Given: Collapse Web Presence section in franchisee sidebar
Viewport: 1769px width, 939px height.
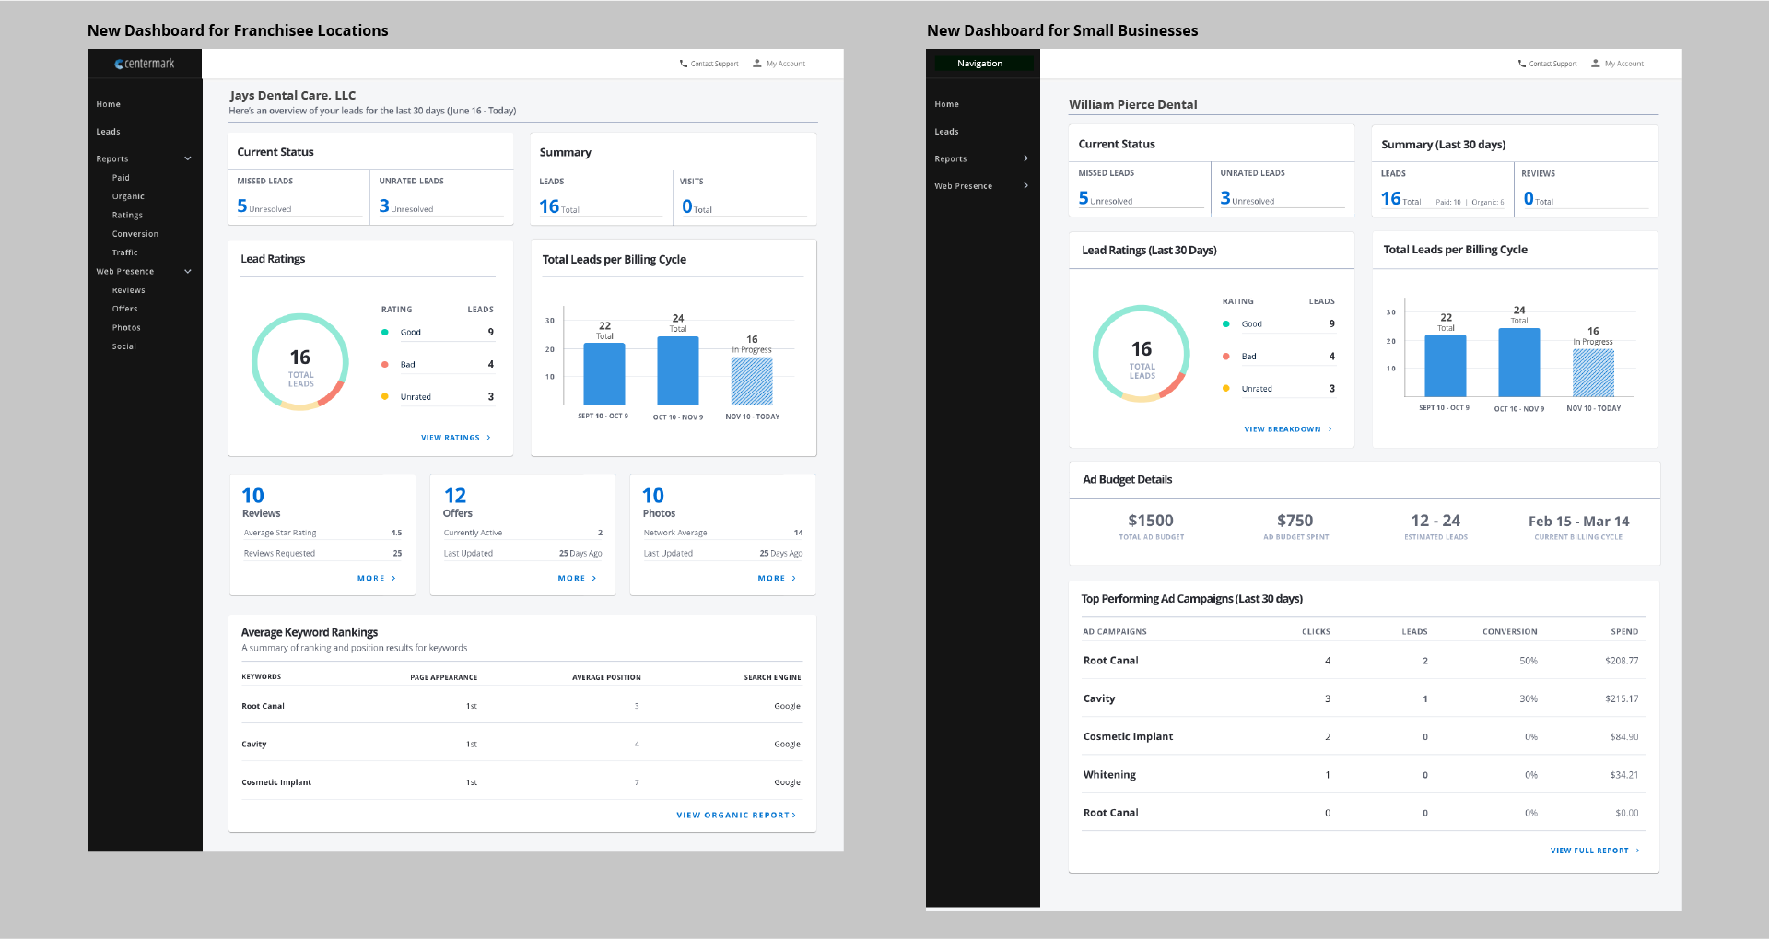Looking at the screenshot, I should pyautogui.click(x=188, y=271).
